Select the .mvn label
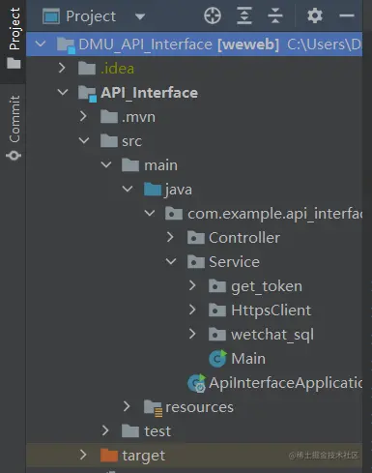 [x=138, y=117]
